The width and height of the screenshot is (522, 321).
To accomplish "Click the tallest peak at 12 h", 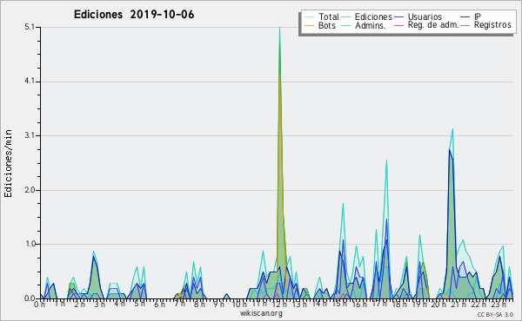I will click(x=279, y=28).
